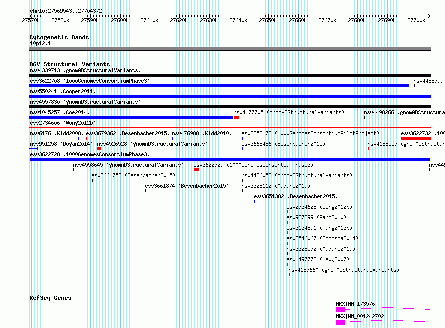This screenshot has width=445, height=328.
Task: Click esv2734628 Wong2012b label
Action: [x=319, y=207]
